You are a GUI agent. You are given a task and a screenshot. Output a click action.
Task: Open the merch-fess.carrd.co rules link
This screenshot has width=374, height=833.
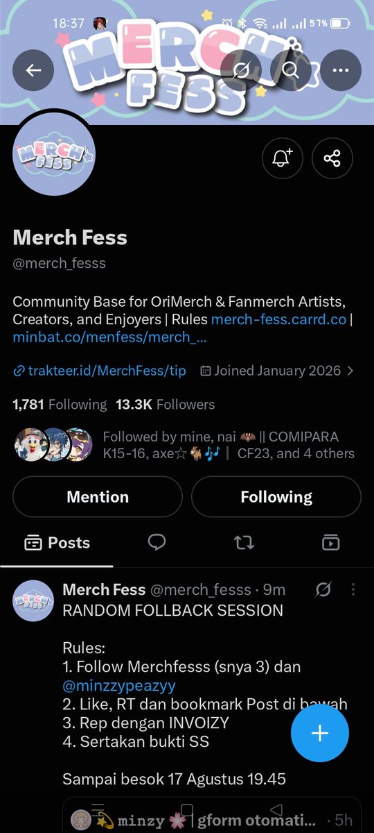[x=279, y=320]
